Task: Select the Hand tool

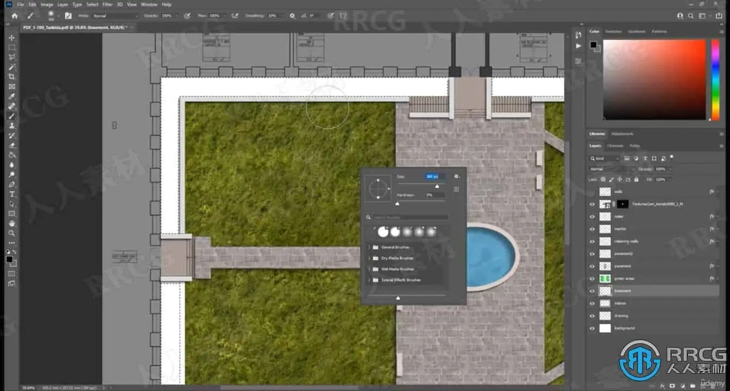Action: [12, 223]
